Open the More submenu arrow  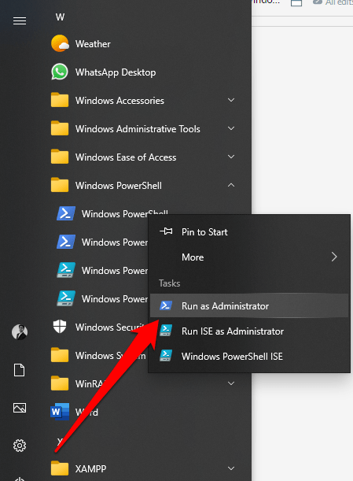tap(334, 257)
